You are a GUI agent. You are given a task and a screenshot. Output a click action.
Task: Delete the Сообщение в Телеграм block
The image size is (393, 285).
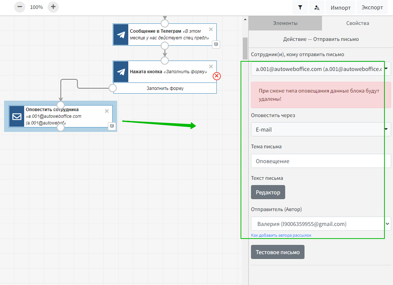click(211, 29)
